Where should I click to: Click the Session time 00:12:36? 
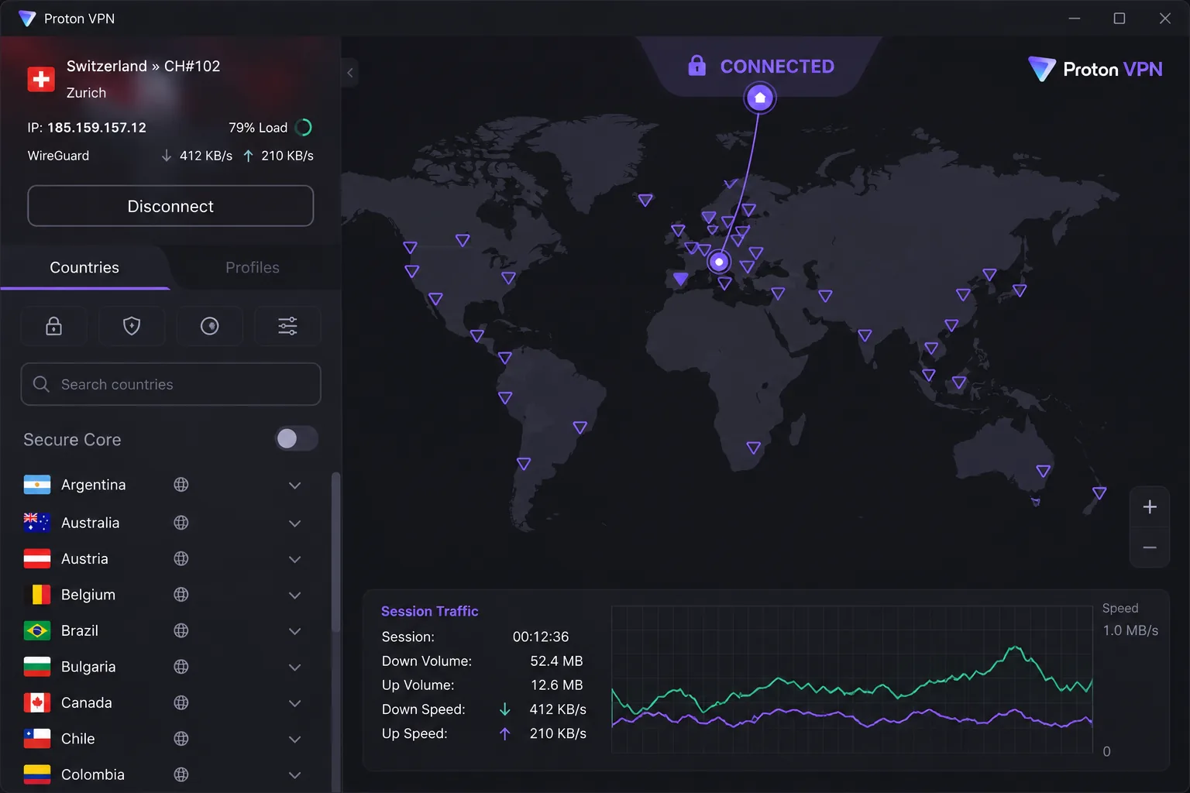tap(541, 637)
